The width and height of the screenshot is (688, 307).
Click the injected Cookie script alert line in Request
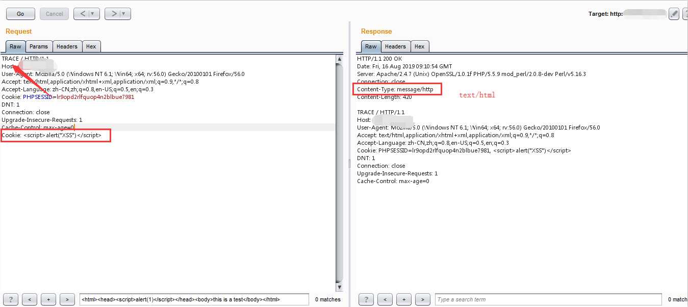(52, 135)
